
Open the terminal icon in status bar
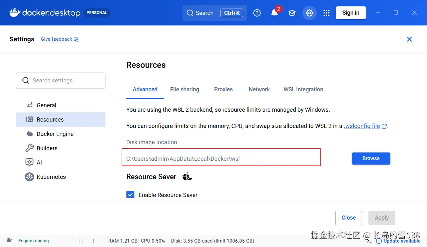pos(370,241)
